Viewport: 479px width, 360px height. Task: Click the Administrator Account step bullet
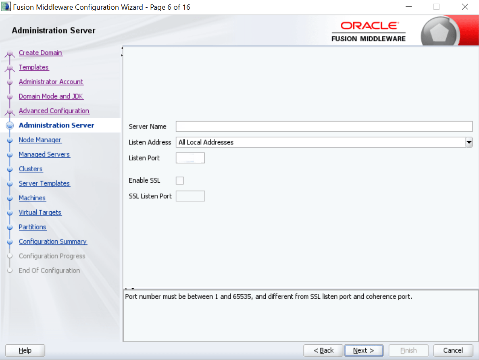click(10, 82)
